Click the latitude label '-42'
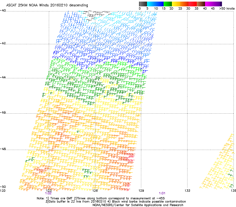Viewport: 236px width, 207px height. coord(3,43)
